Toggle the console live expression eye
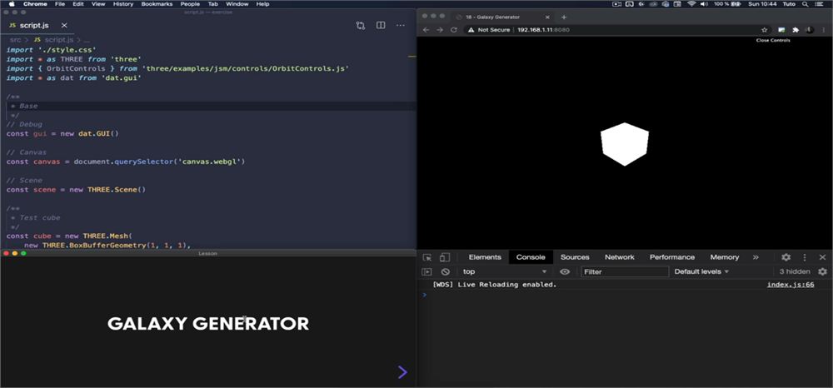 (x=565, y=271)
